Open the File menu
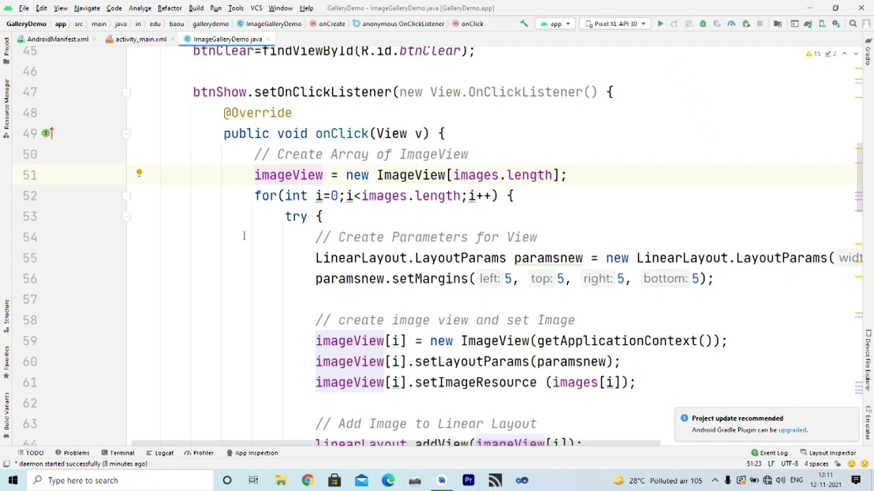 click(x=24, y=8)
